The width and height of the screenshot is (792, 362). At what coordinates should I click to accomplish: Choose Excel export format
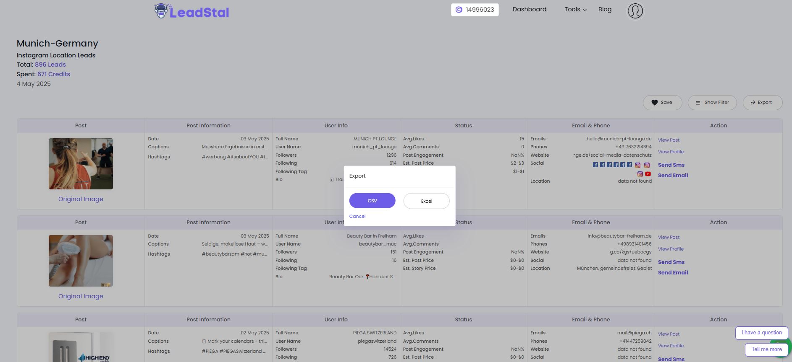pos(426,201)
